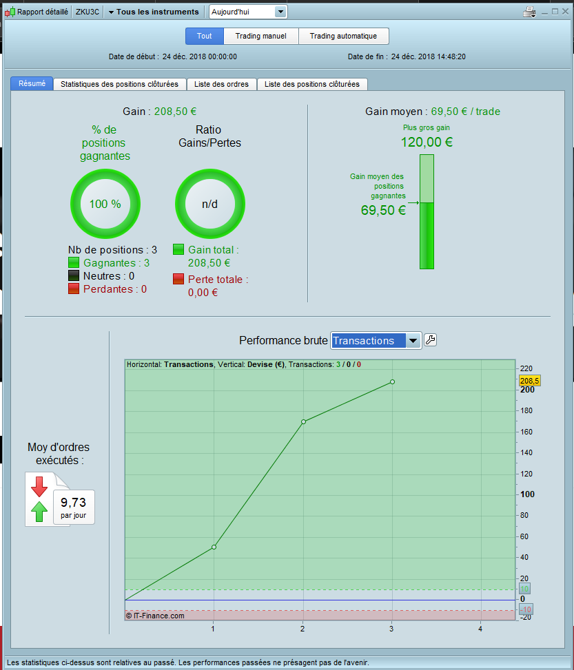This screenshot has width=574, height=670.
Task: Click the printer icon in title bar
Action: (529, 12)
